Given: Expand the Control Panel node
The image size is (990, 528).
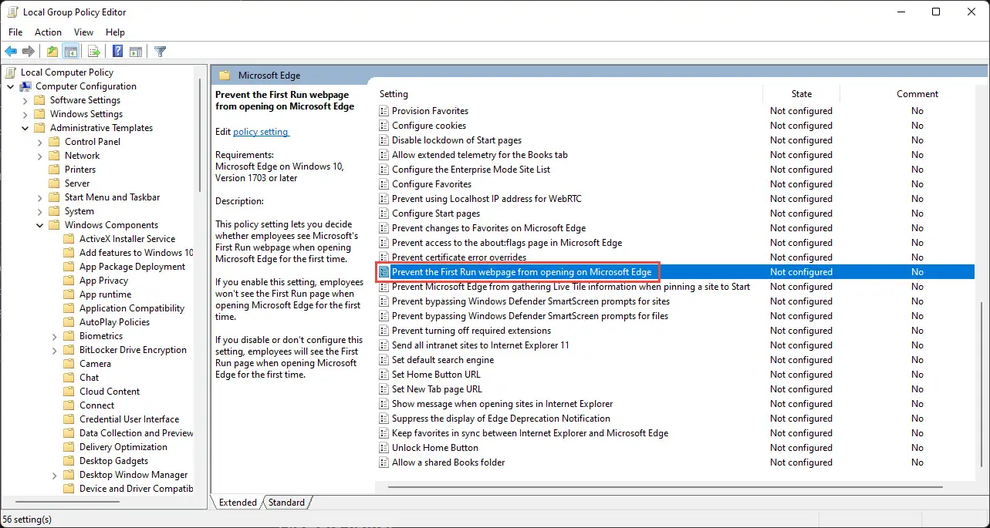Looking at the screenshot, I should click(x=40, y=142).
